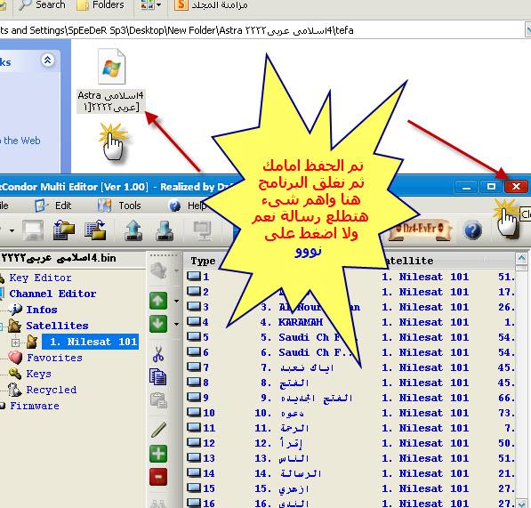This screenshot has height=508, width=531.
Task: Click the channel list scroll-up arrow
Action: click(521, 259)
